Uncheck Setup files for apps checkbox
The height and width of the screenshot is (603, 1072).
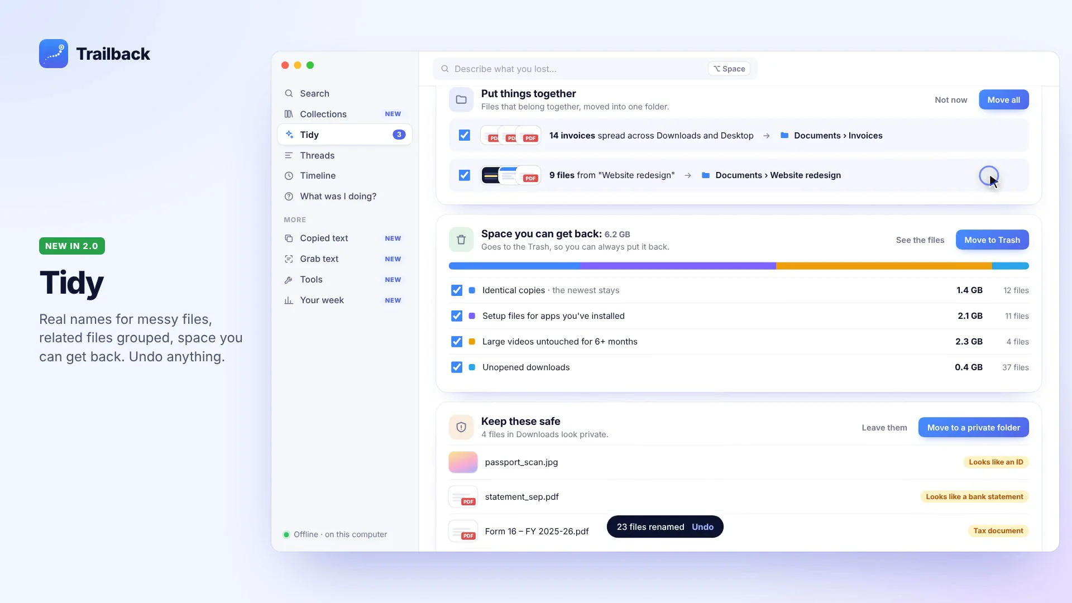[457, 316]
